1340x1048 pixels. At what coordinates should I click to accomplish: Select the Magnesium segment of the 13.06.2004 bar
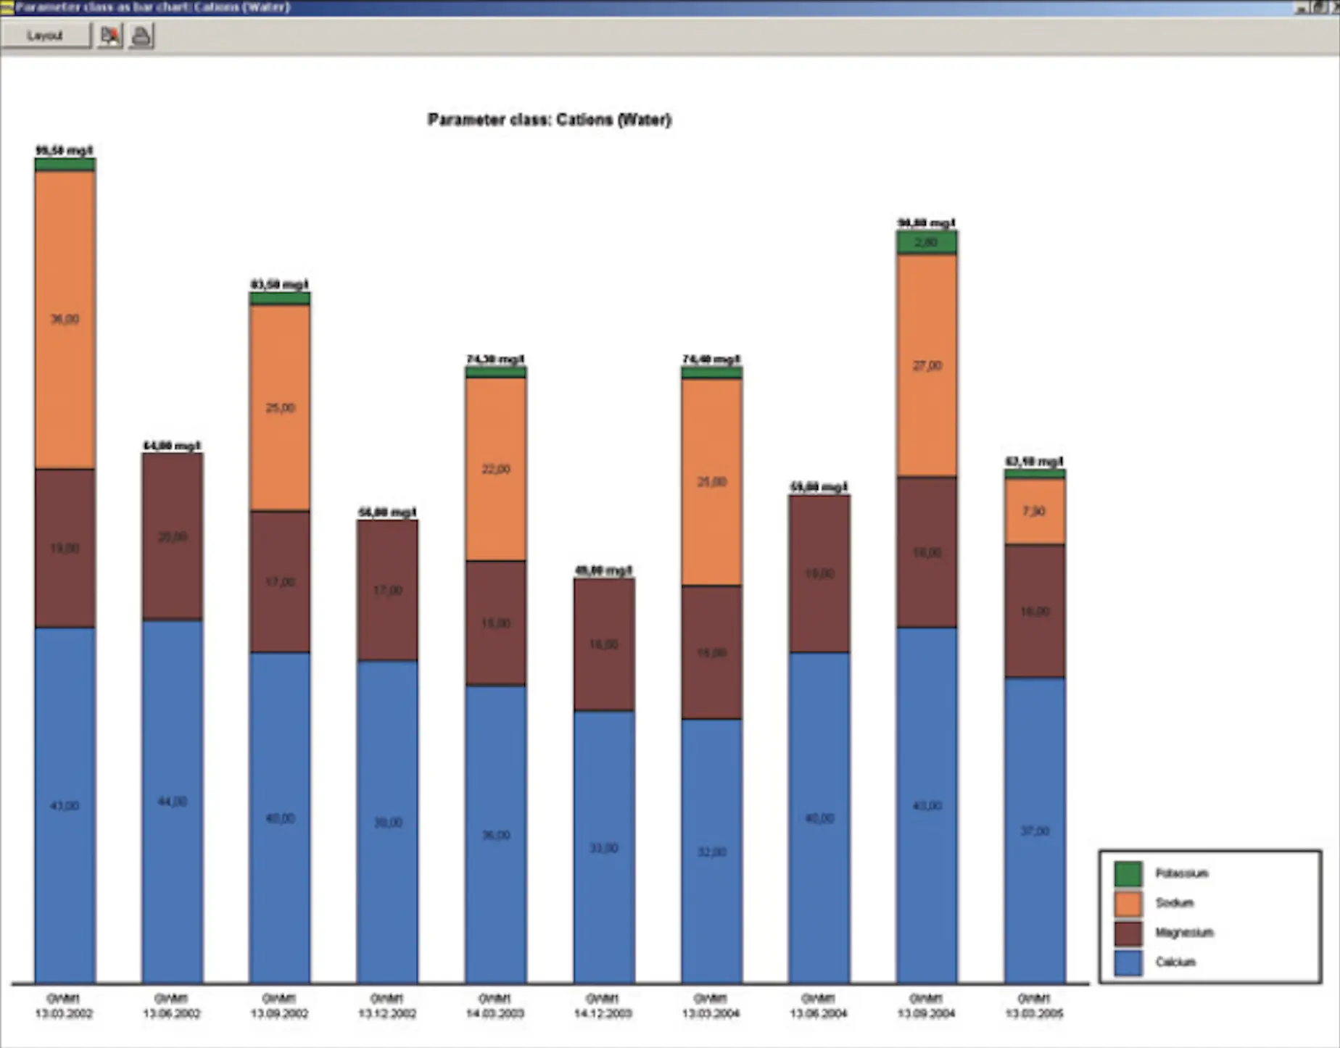coord(819,573)
